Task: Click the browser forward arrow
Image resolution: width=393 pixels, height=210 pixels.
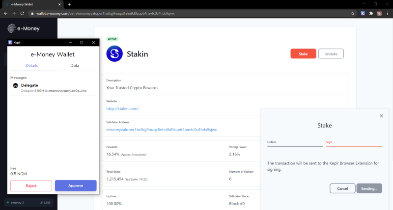Action: (14, 13)
